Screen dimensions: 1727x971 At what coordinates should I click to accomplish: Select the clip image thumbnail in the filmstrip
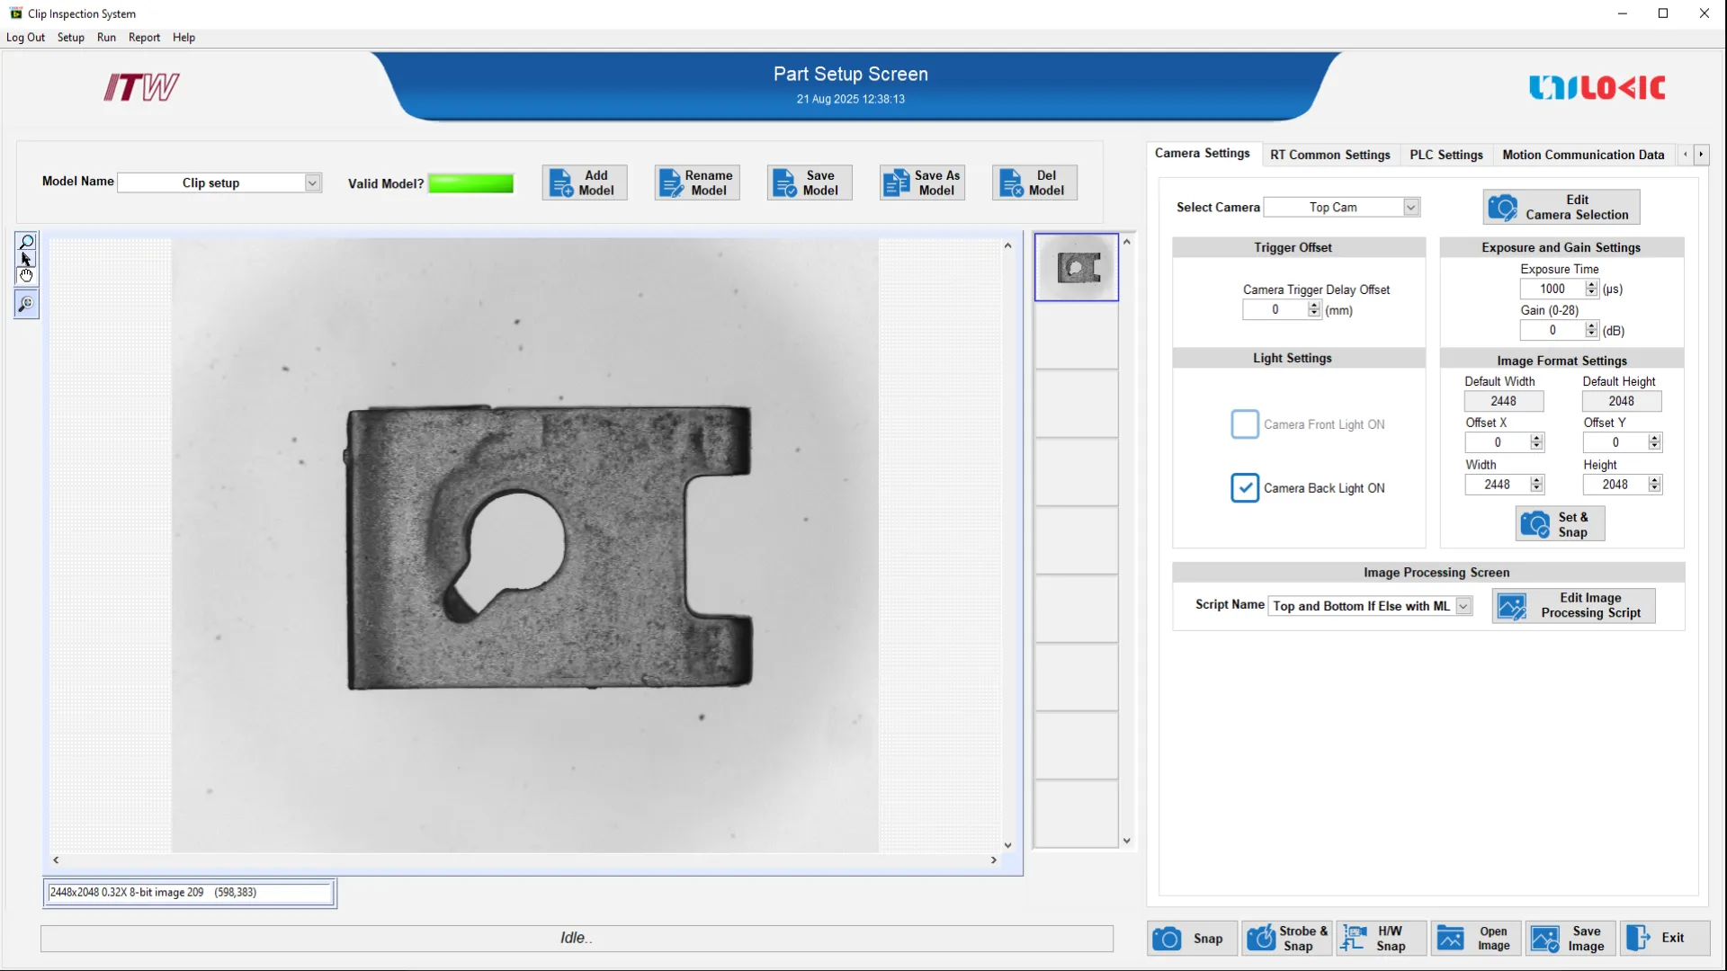pyautogui.click(x=1076, y=266)
